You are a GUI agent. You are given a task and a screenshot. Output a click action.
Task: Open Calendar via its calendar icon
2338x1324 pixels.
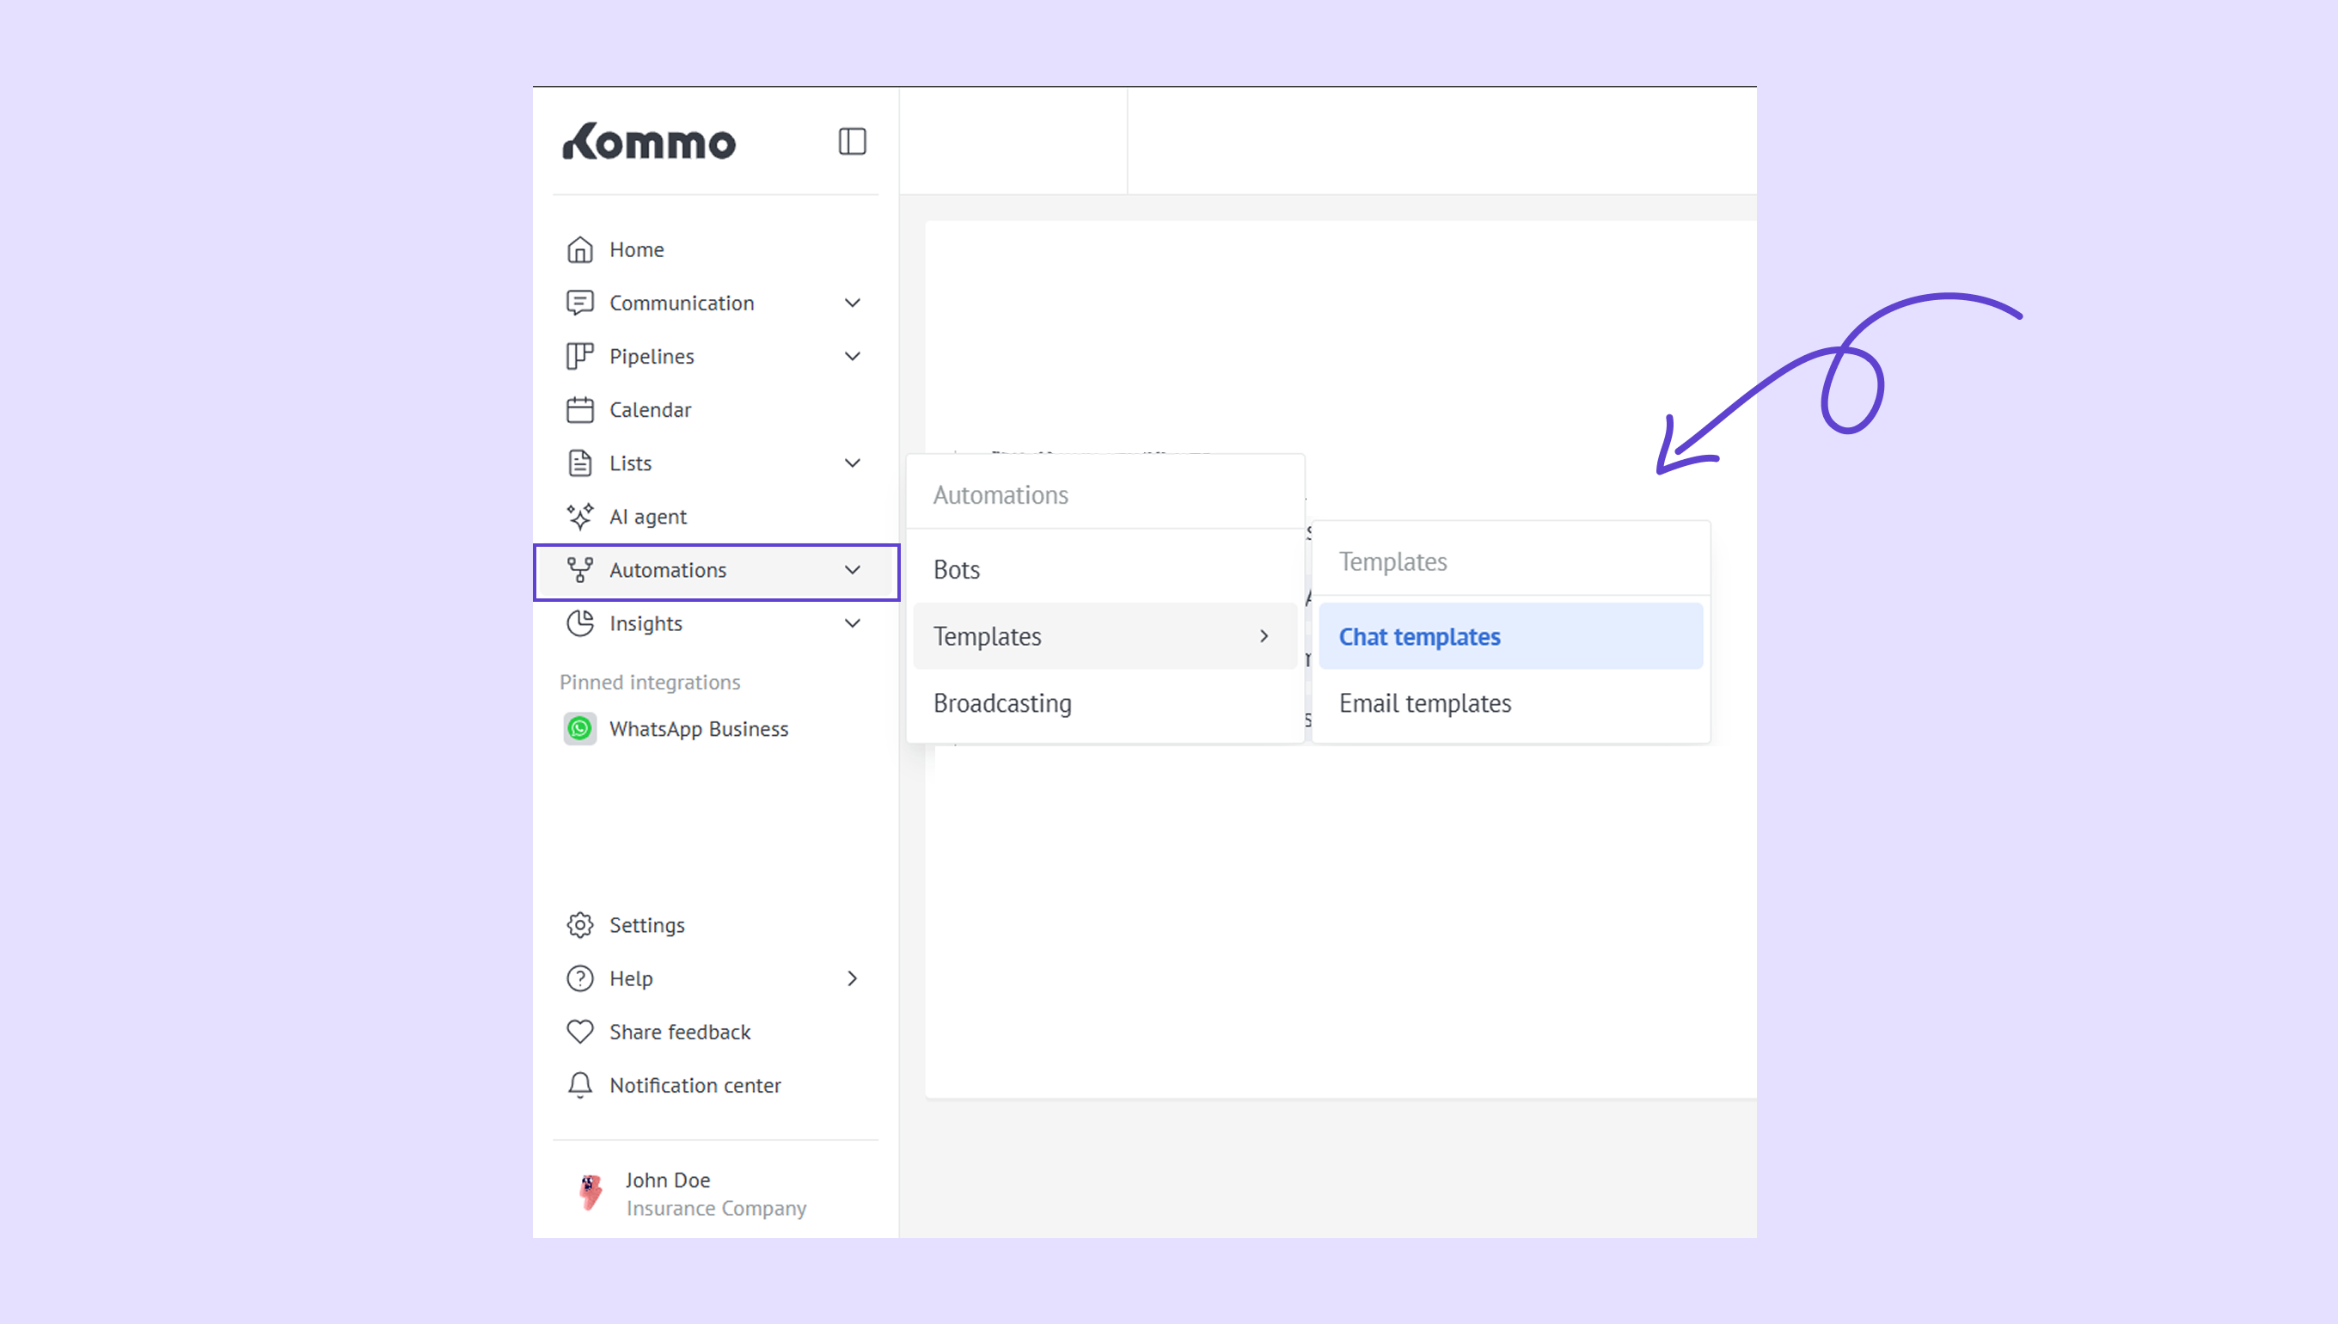[580, 409]
